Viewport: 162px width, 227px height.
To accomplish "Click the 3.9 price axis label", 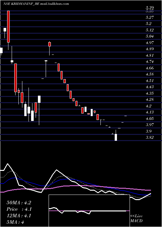I will [x=149, y=131].
